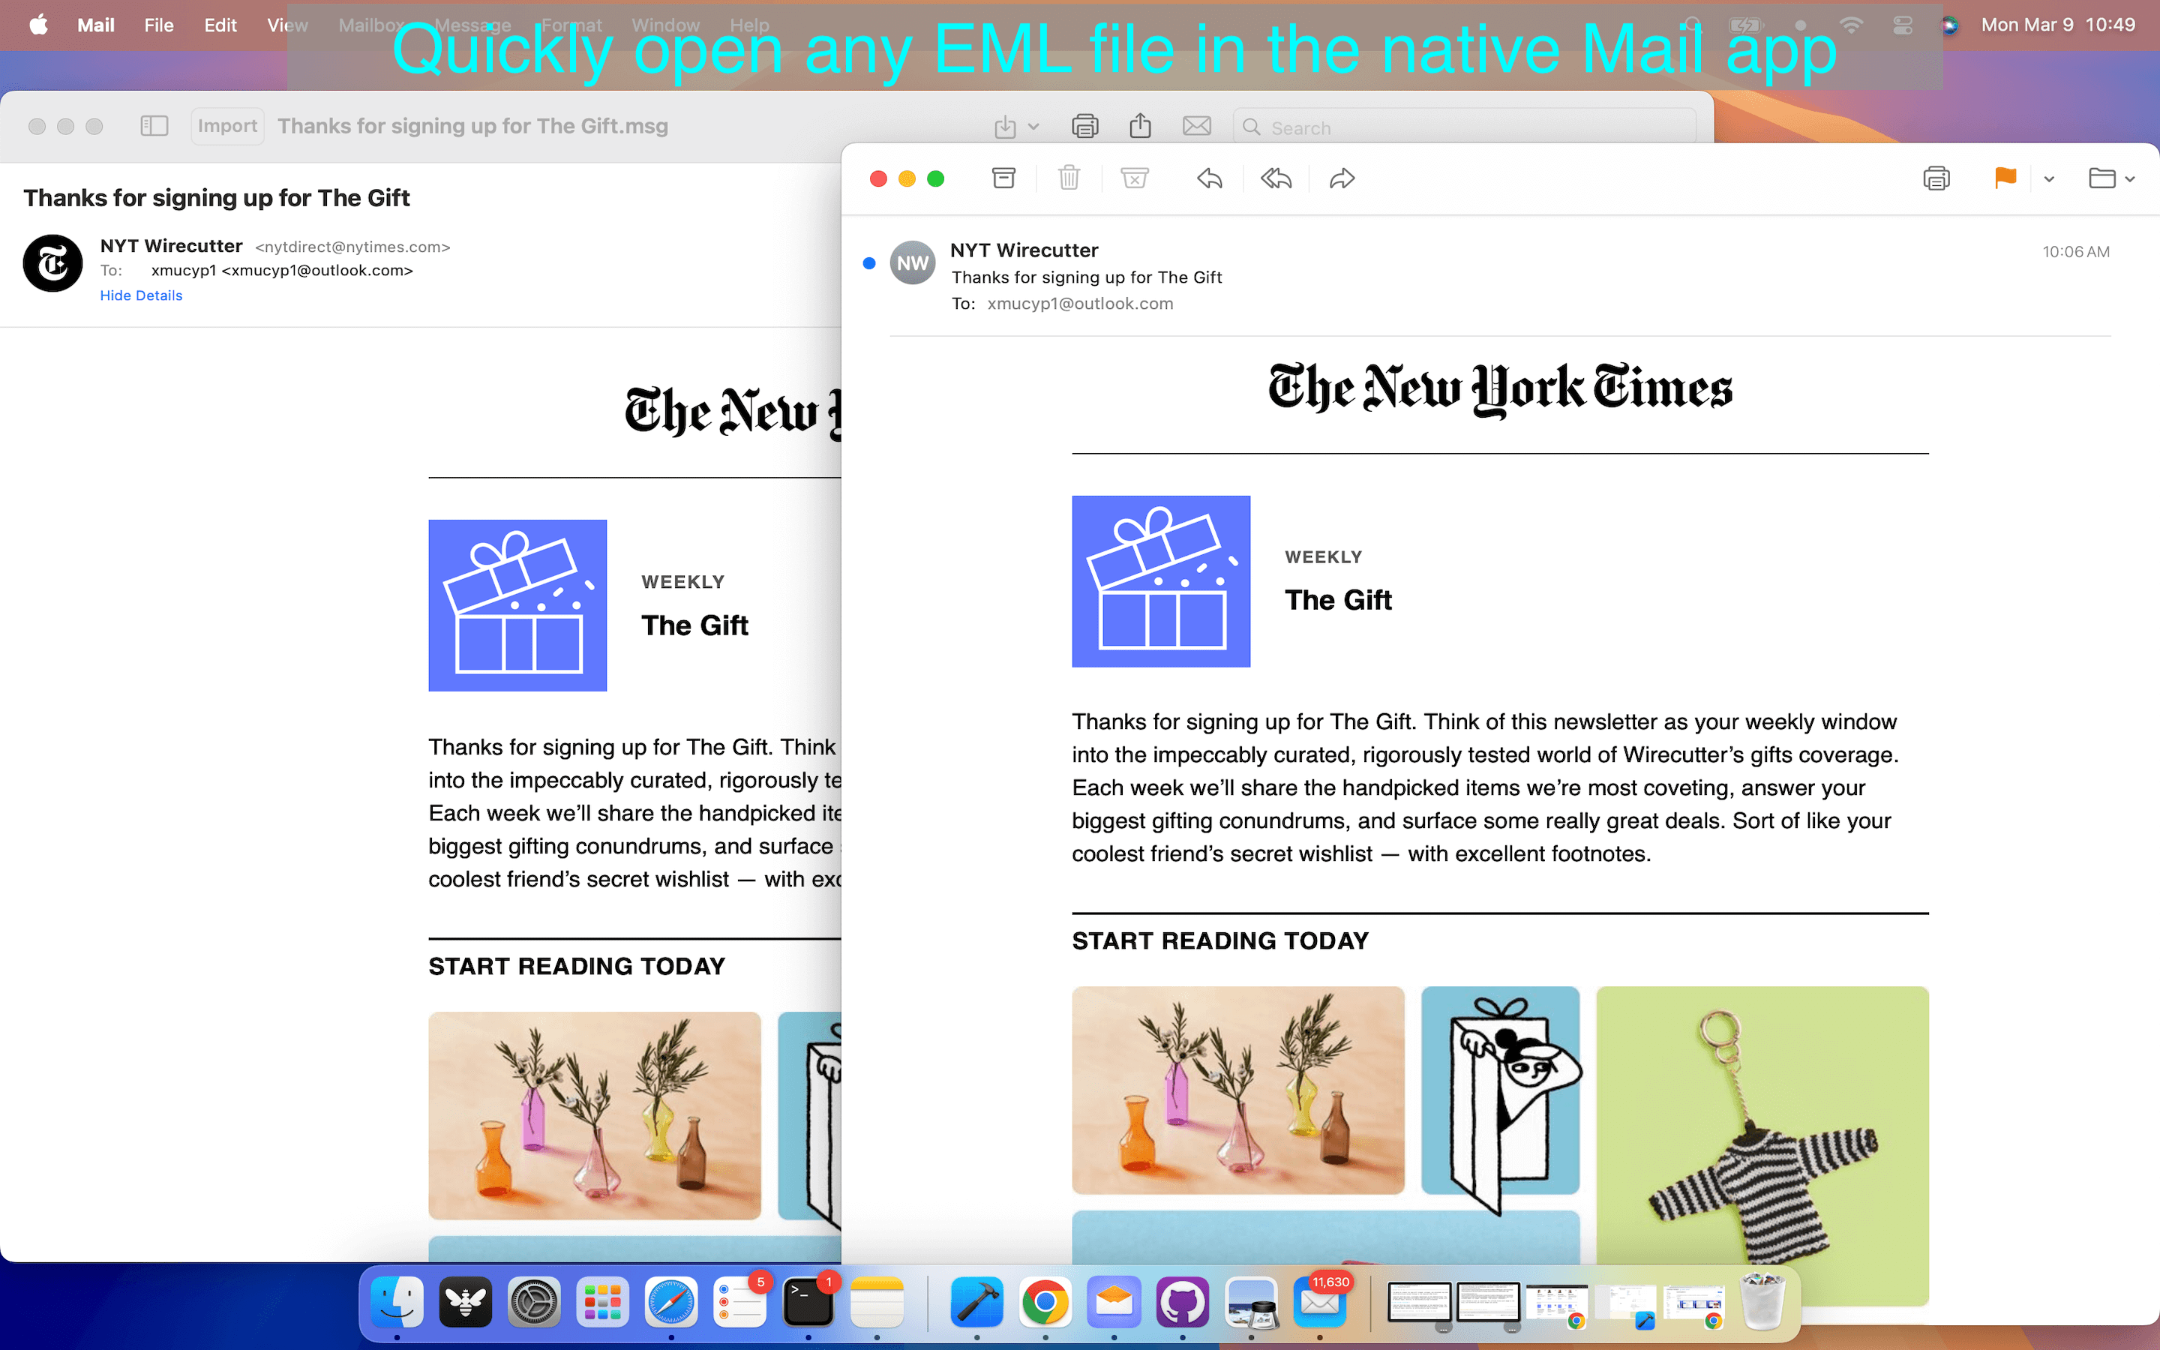Click the blue gift box image in Mail window
2160x1350 pixels.
click(1161, 581)
